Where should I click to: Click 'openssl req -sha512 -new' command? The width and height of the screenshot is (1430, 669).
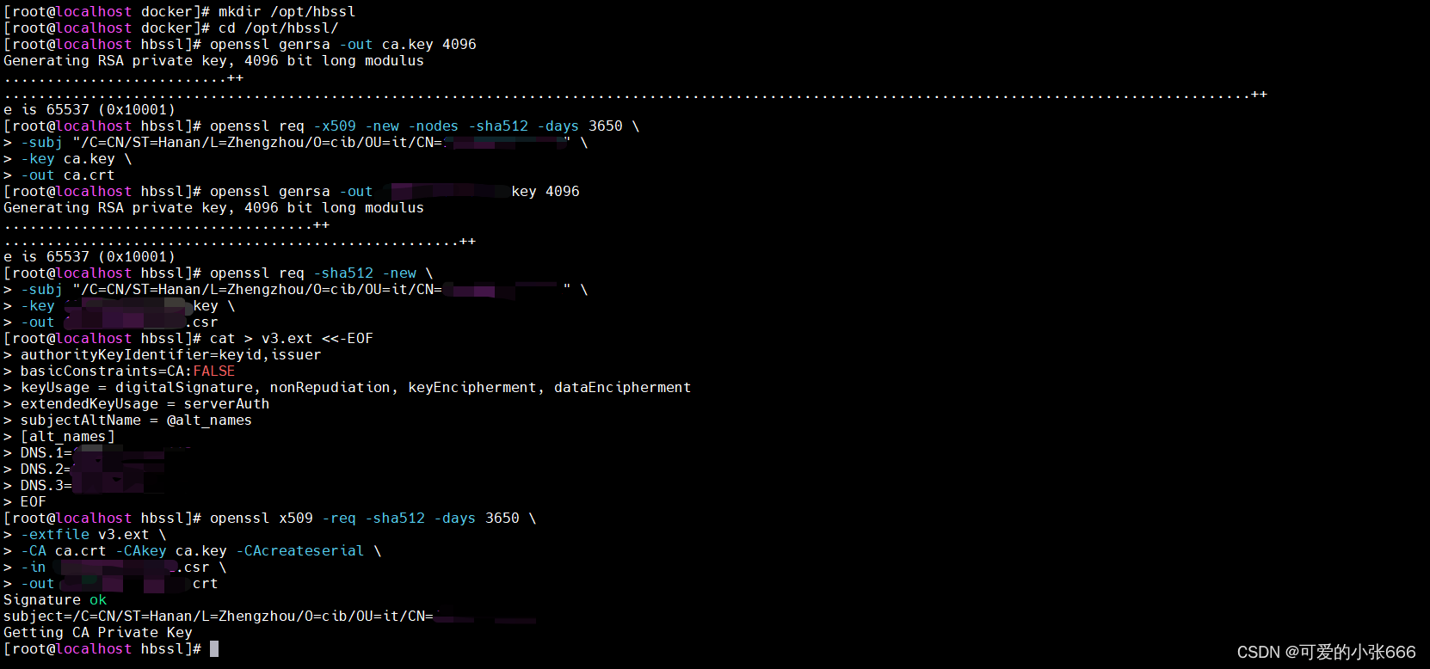pos(321,273)
